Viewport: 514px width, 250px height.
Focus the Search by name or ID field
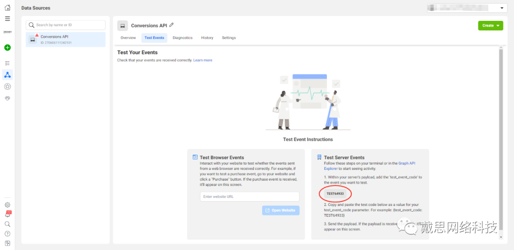(66, 25)
